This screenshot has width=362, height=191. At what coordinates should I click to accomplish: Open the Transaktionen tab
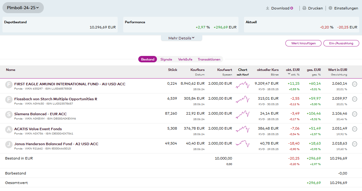[x=209, y=59]
